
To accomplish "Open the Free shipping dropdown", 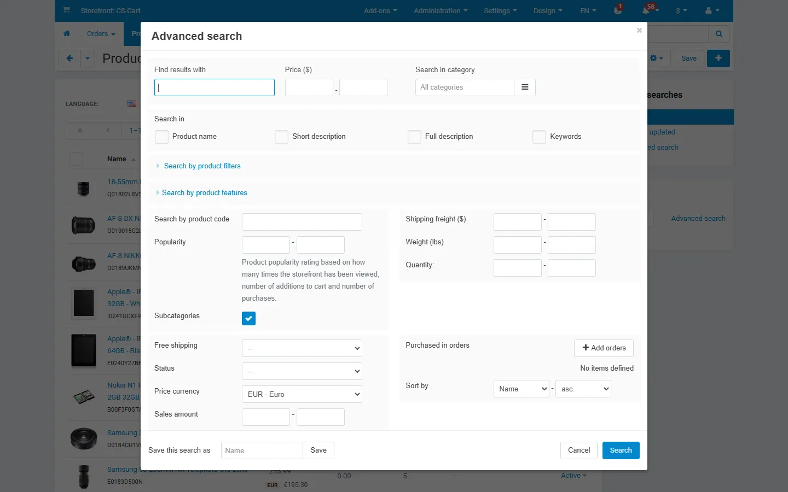I will tap(302, 348).
